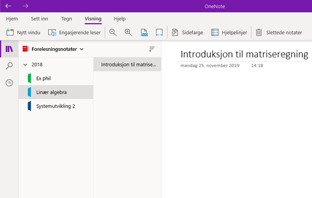312x198 pixels.
Task: Go forward with the right arrow
Action: click(25, 6)
